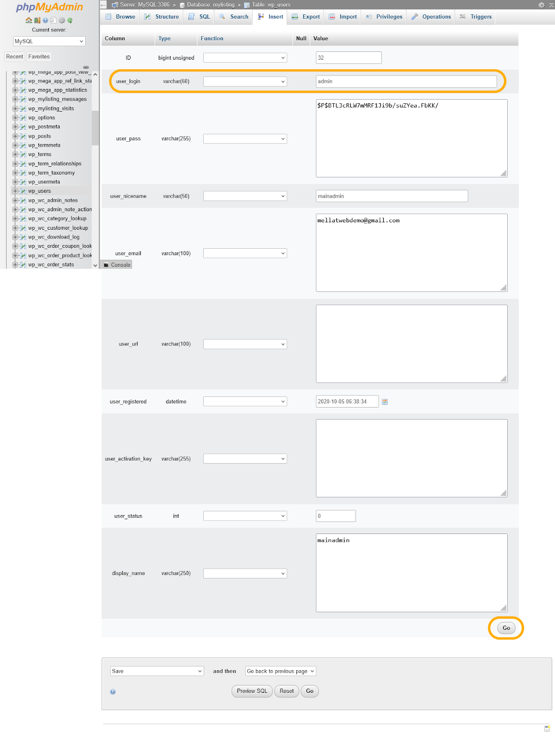The image size is (555, 741).
Task: Open the 'Go back to previous page' dropdown
Action: (x=281, y=671)
